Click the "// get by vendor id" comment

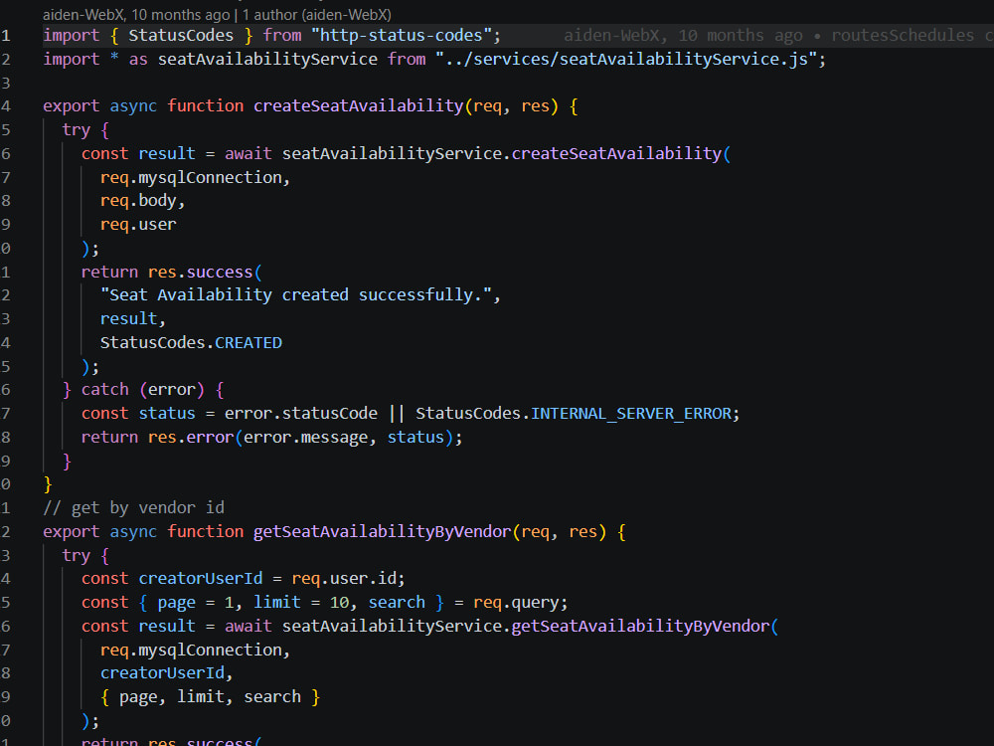tap(133, 508)
